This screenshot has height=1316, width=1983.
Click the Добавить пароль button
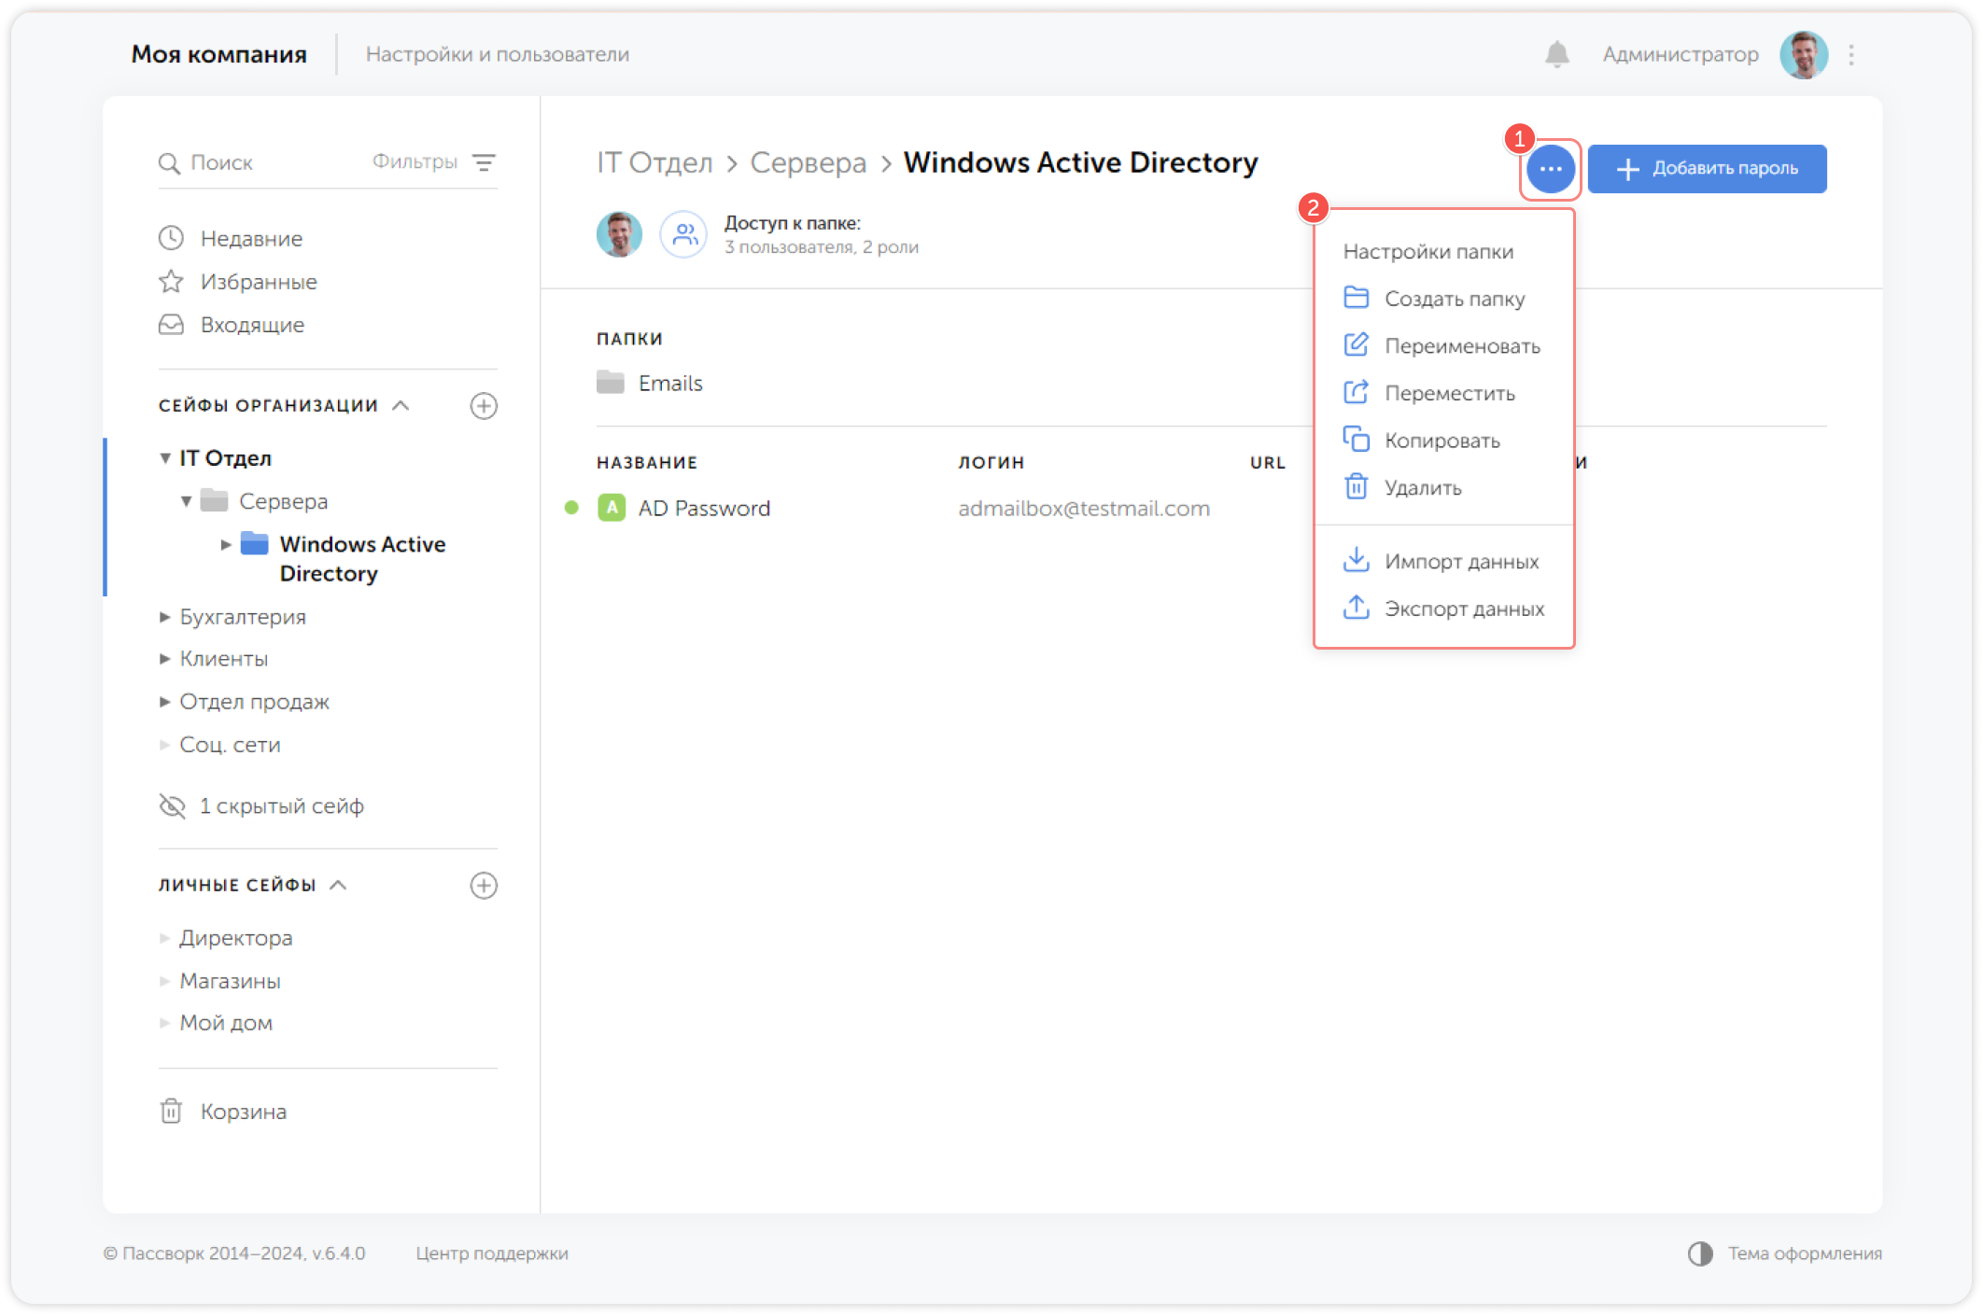click(x=1707, y=169)
